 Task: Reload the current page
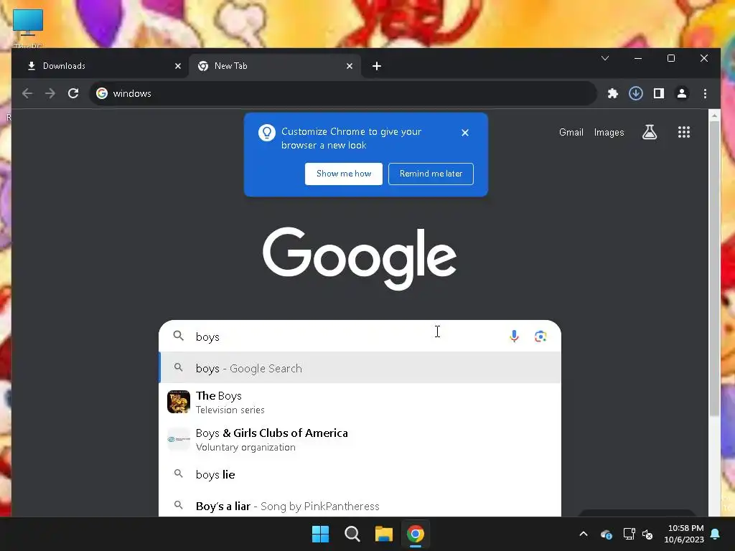(x=73, y=93)
